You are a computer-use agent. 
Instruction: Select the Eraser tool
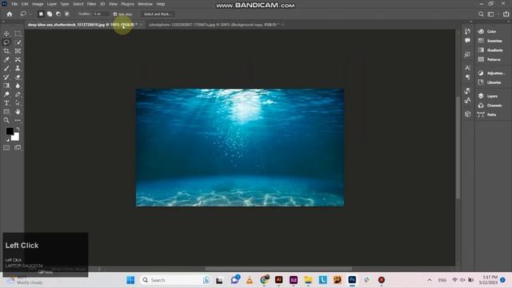[x=18, y=77]
